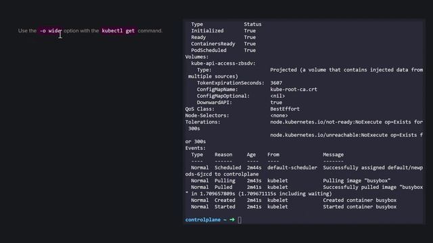Click the 'ContainersReady' condition text
This screenshot has width=433, height=243.
(x=213, y=43)
